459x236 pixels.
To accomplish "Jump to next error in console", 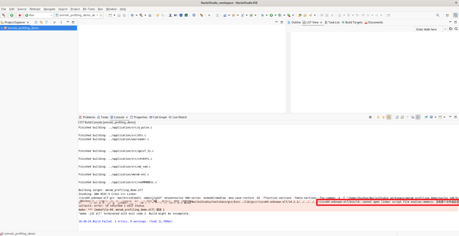I will pos(378,117).
